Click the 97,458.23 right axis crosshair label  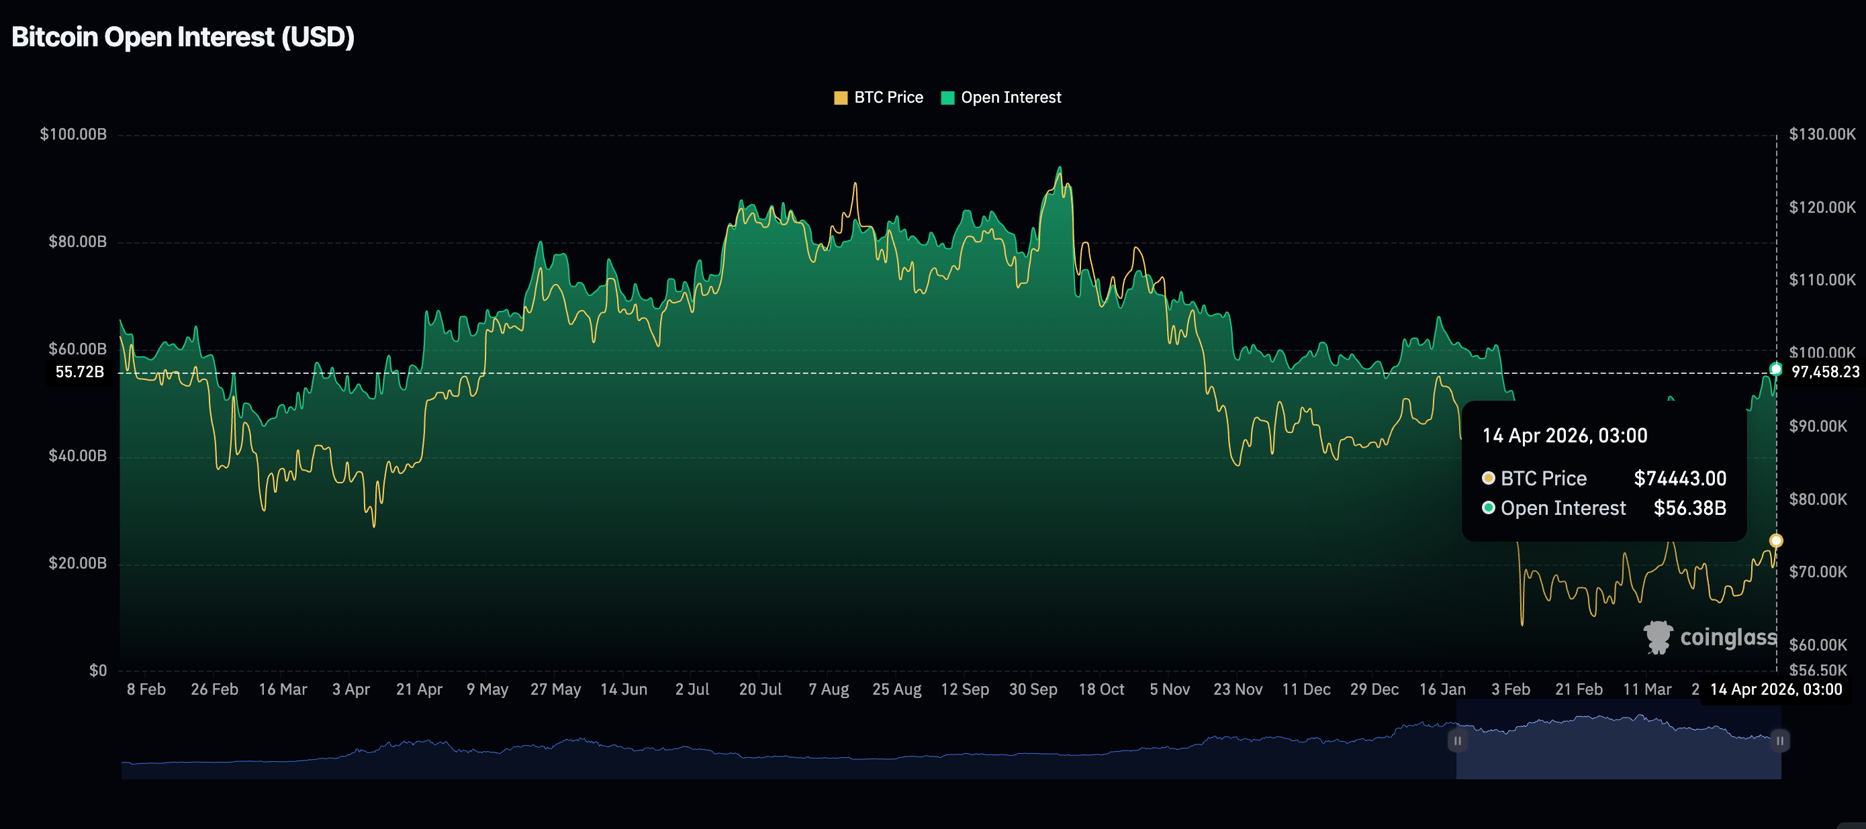(x=1825, y=372)
